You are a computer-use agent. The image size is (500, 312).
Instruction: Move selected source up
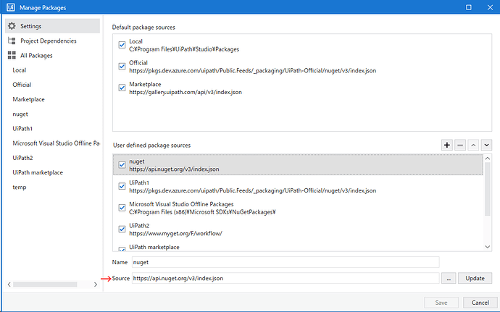473,145
